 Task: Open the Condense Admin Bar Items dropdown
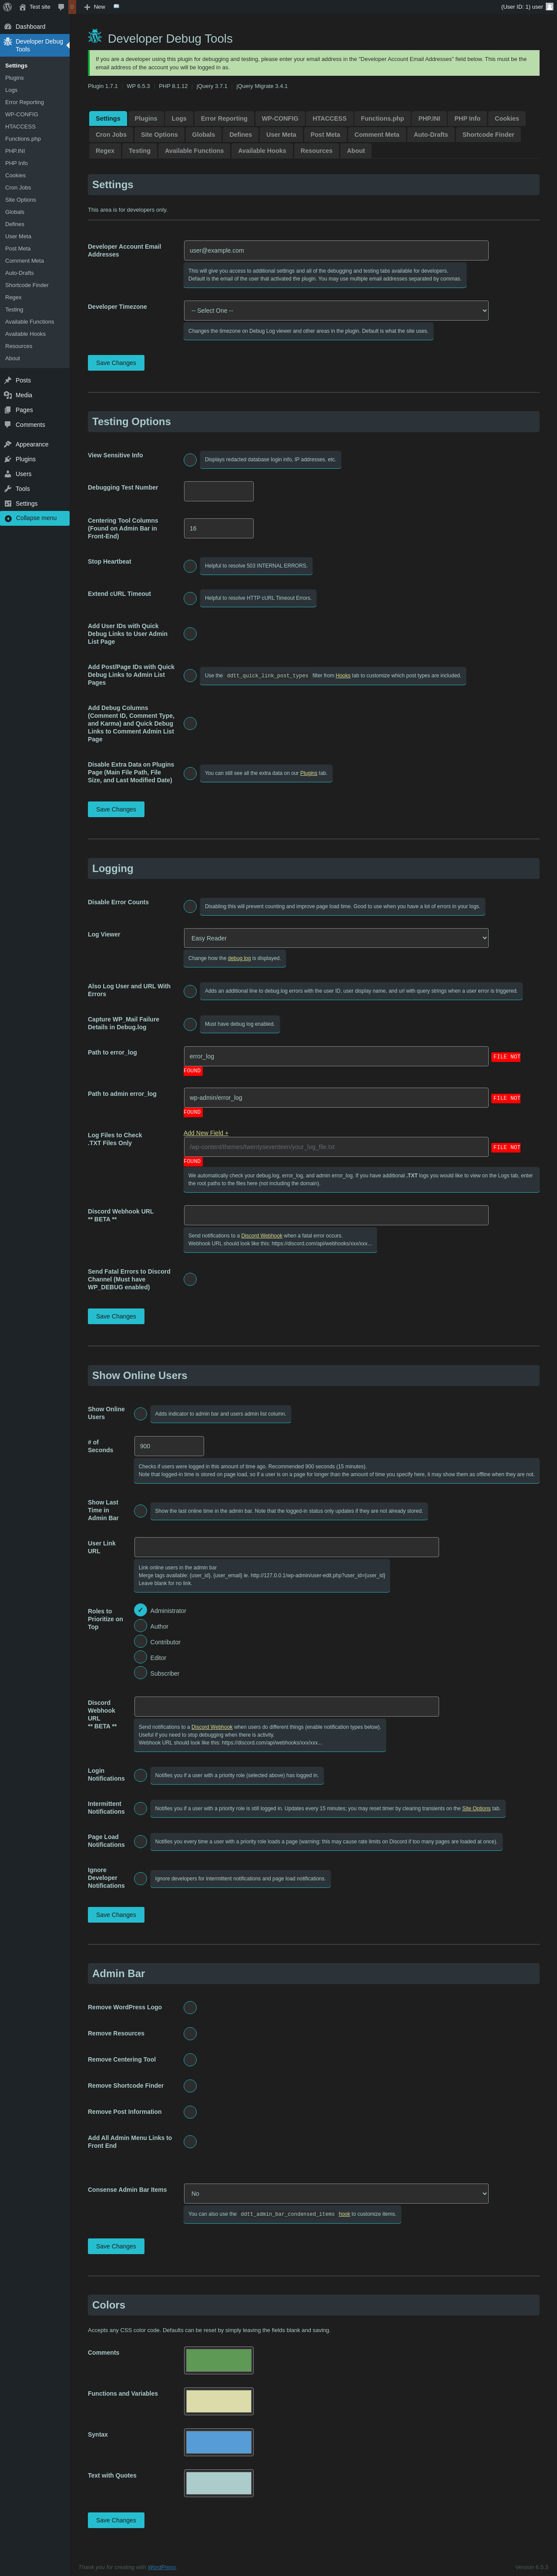point(336,2193)
